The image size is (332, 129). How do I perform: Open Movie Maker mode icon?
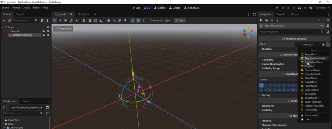(x=310, y=8)
